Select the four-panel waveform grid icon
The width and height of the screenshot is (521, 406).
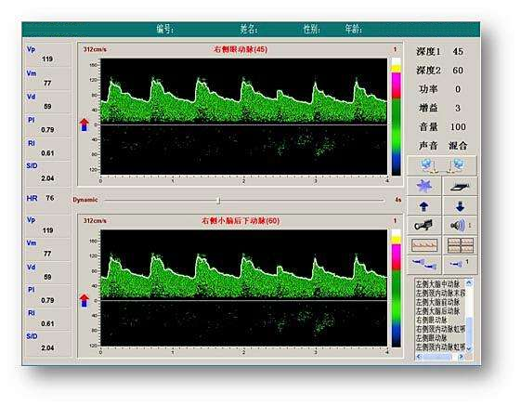pos(461,245)
